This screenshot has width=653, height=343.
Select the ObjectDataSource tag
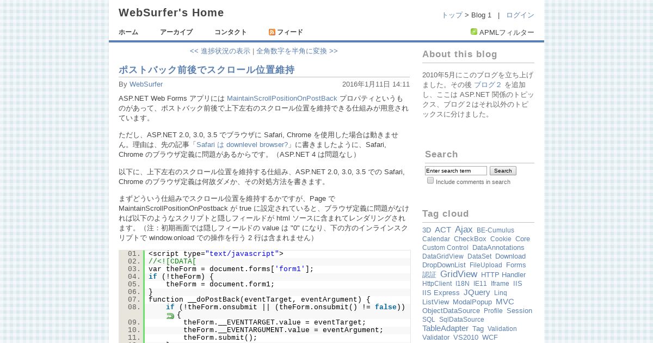coord(451,311)
